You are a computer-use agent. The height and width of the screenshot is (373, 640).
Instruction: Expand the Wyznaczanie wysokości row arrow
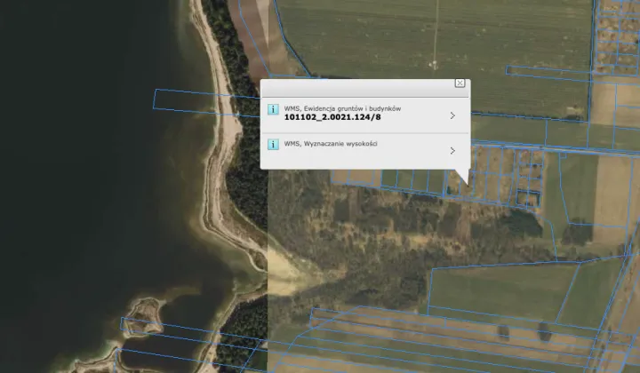tap(452, 151)
